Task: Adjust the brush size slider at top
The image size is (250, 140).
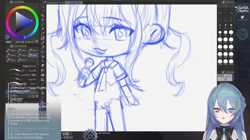Action: coord(226,6)
